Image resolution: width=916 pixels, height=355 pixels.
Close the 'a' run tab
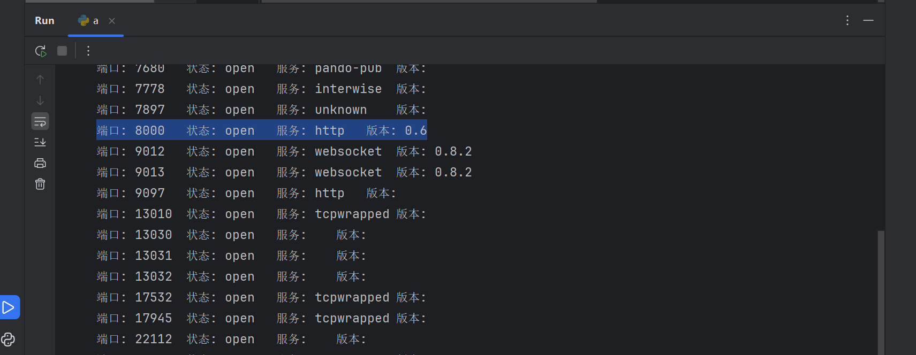(112, 21)
